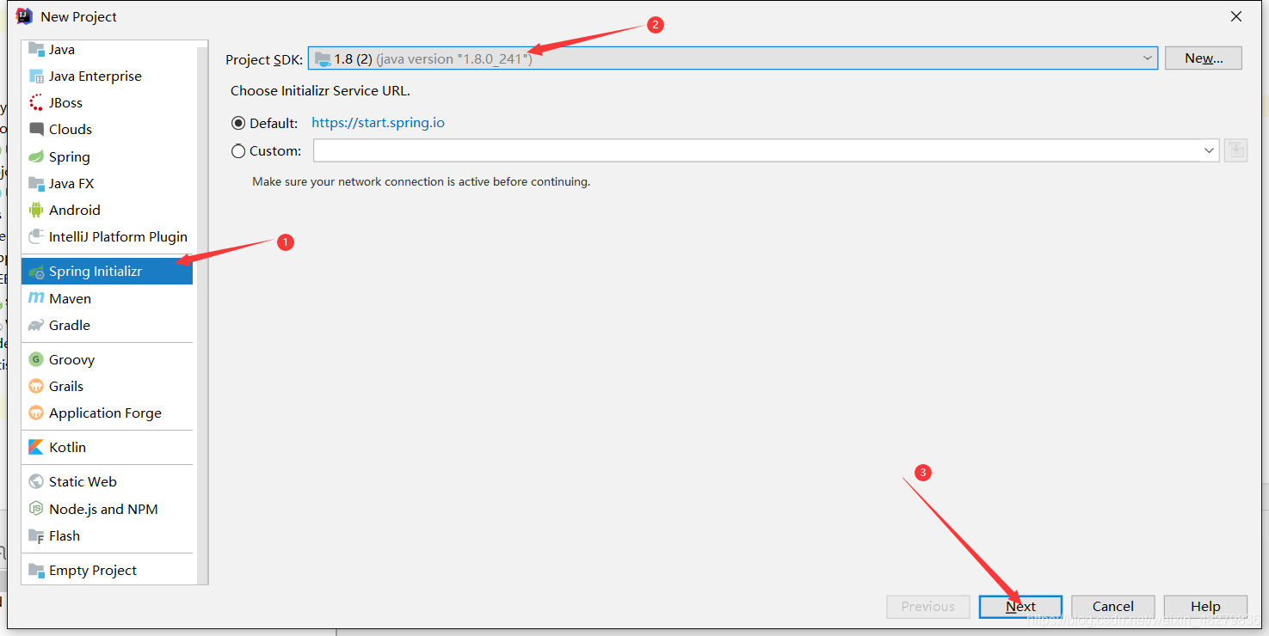Image resolution: width=1269 pixels, height=636 pixels.
Task: Click the Next button
Action: click(1020, 606)
